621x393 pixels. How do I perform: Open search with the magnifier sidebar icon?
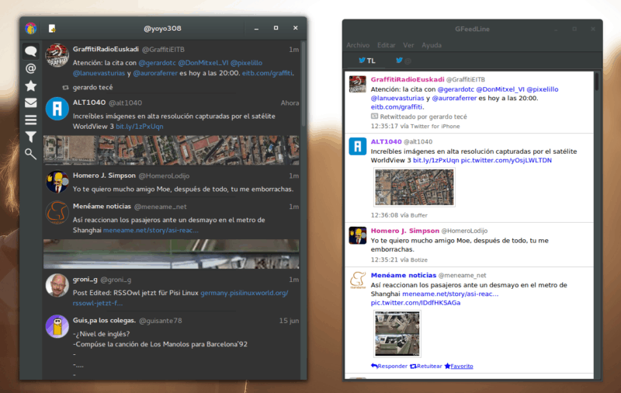pyautogui.click(x=31, y=154)
